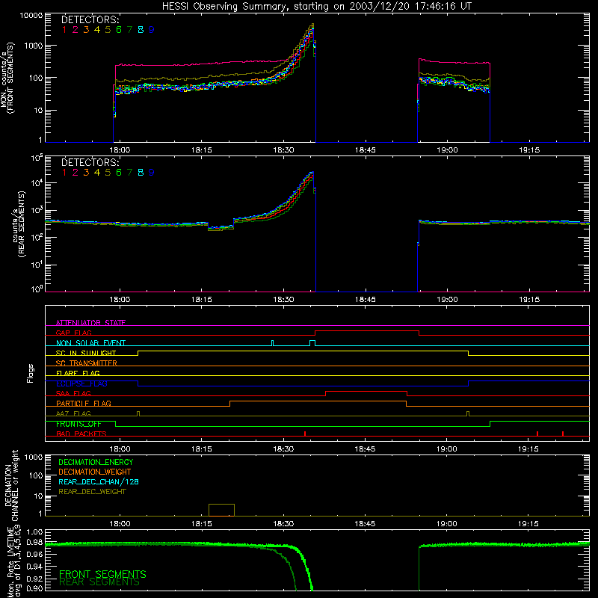Click 0.92 tick on livetime y-axis
Viewport: 598px width, 598px height.
pyautogui.click(x=34, y=579)
